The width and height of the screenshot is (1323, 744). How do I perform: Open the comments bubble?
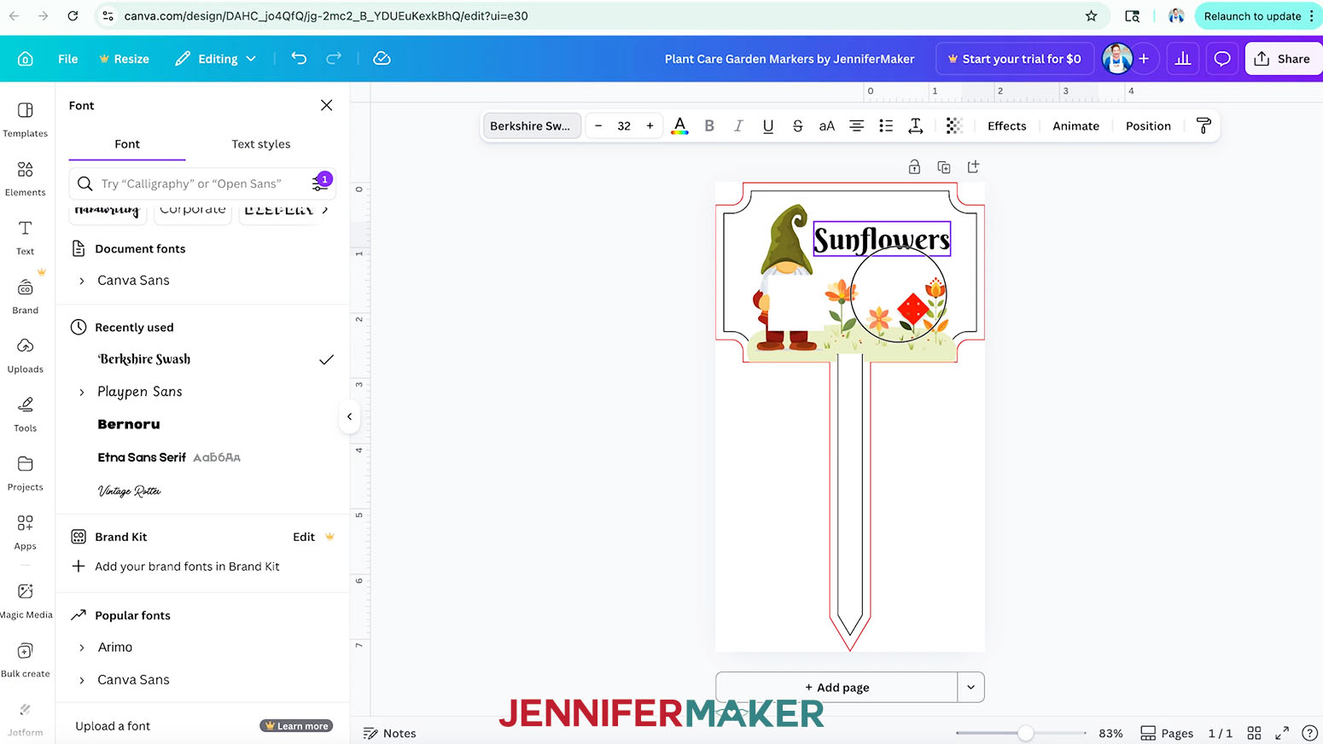(x=1222, y=59)
